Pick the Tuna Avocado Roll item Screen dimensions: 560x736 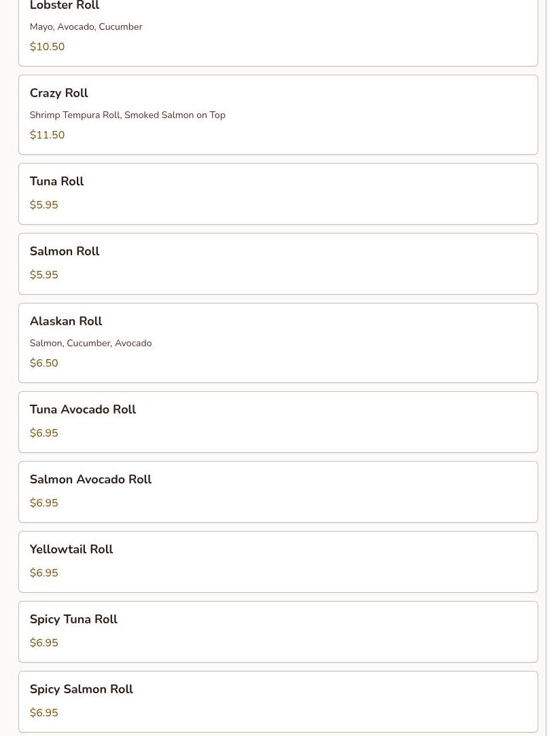coord(278,422)
